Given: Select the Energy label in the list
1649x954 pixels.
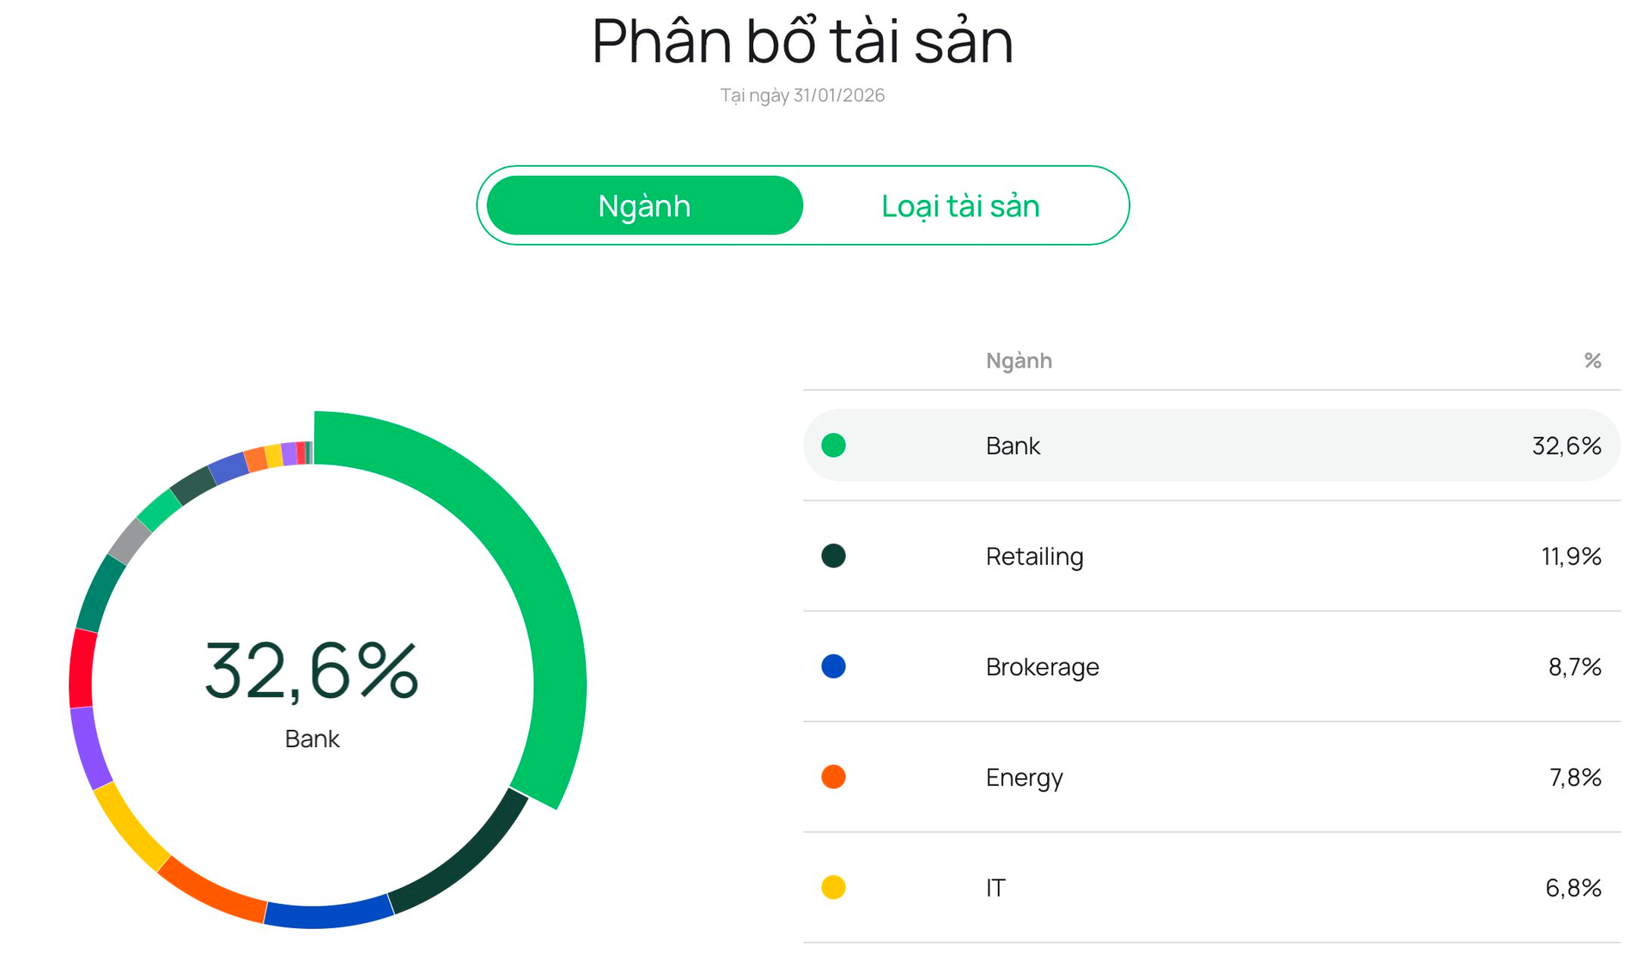Looking at the screenshot, I should (1024, 777).
